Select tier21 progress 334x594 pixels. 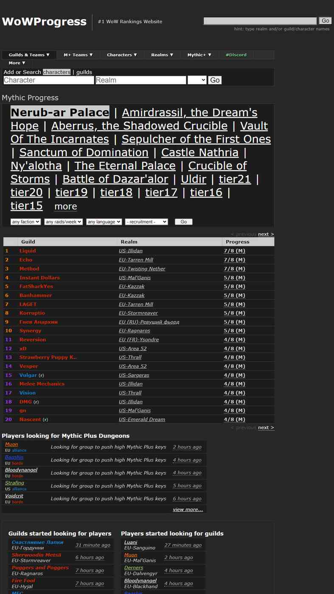click(x=235, y=179)
